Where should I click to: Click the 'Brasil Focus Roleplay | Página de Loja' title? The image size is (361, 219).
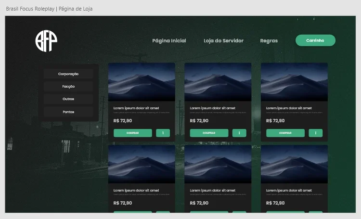[49, 9]
